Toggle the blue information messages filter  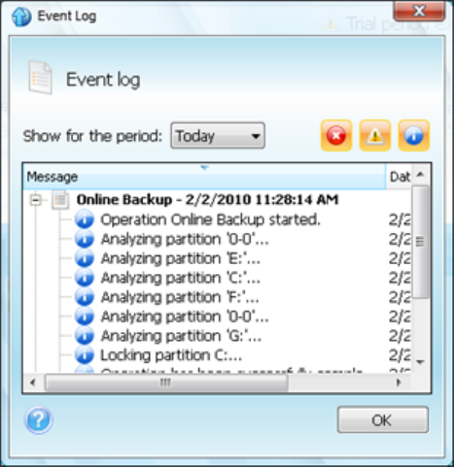click(414, 136)
